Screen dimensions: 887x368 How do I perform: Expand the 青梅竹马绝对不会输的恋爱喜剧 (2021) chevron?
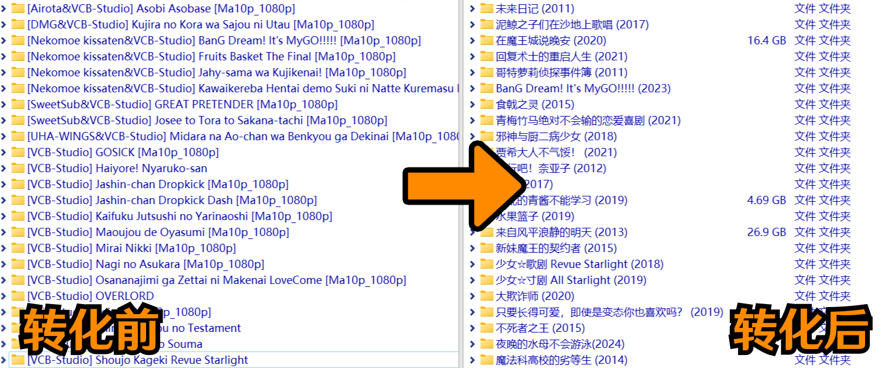[472, 121]
